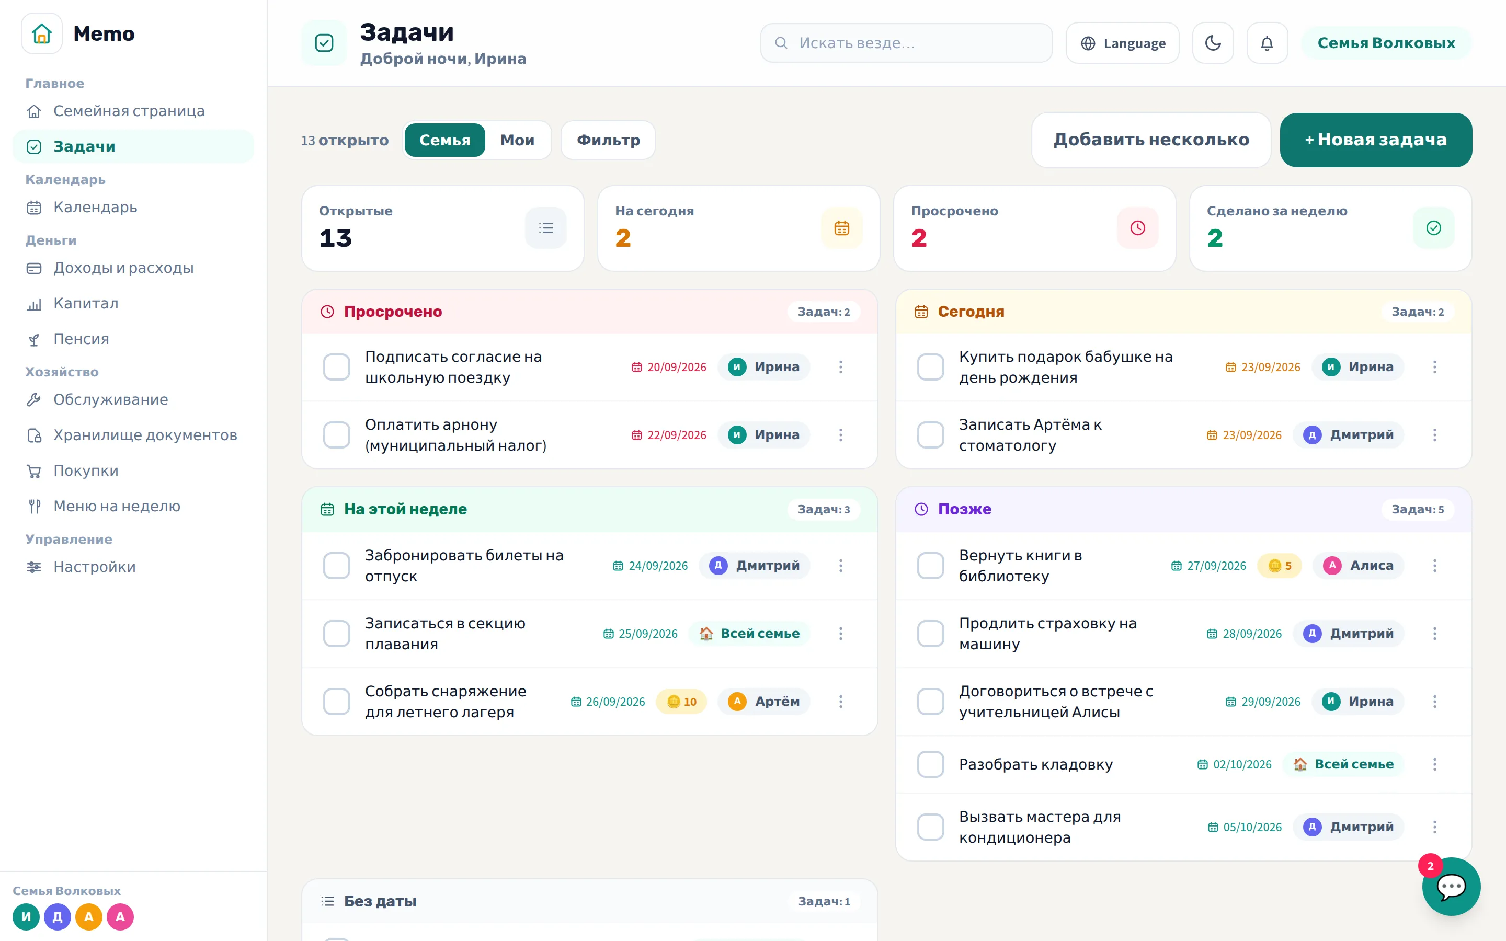This screenshot has height=941, width=1506.
Task: Open the Фильтр button
Action: [x=608, y=140]
